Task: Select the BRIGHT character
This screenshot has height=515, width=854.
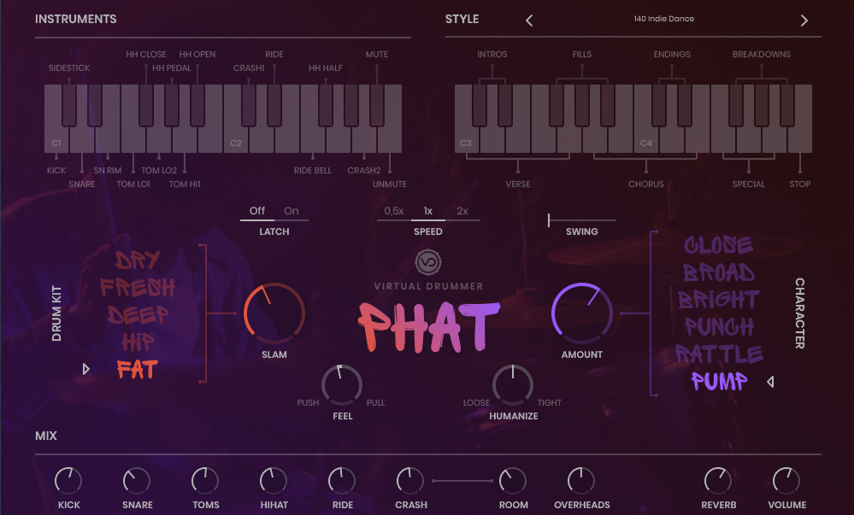Action: pyautogui.click(x=719, y=300)
